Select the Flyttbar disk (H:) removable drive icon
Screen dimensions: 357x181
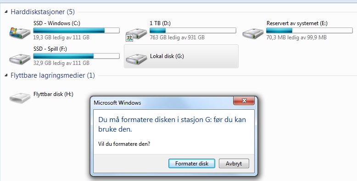(20, 97)
